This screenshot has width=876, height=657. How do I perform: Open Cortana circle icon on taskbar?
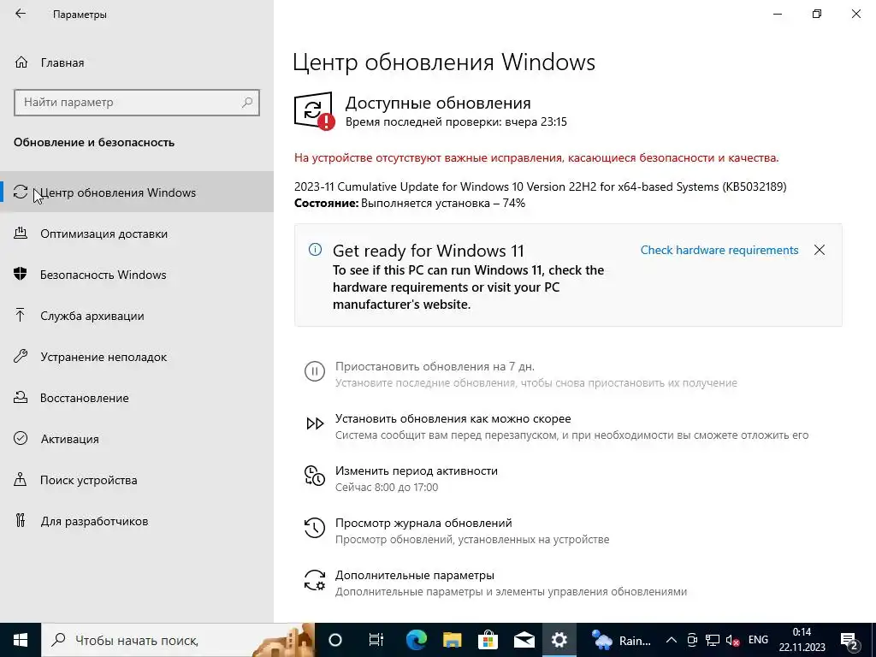pos(334,640)
